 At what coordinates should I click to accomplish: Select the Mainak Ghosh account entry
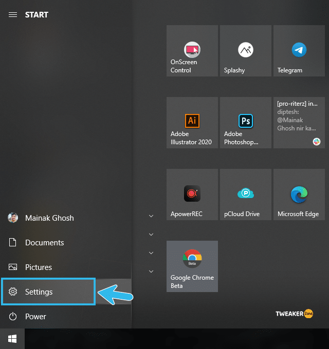tap(66, 218)
